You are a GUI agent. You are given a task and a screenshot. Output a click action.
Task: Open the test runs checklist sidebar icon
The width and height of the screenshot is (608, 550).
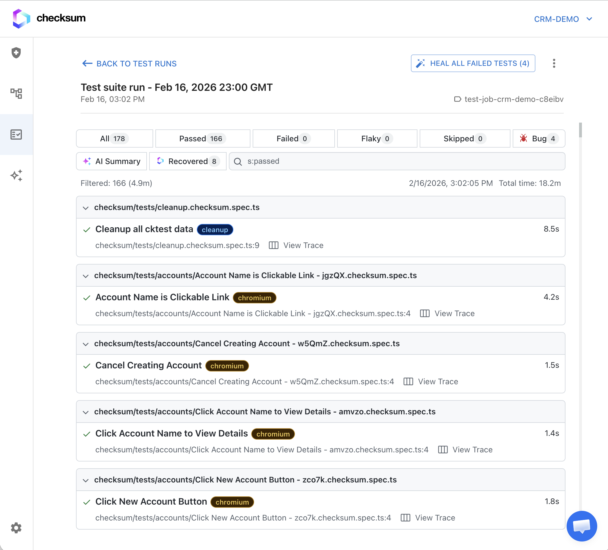(x=16, y=134)
